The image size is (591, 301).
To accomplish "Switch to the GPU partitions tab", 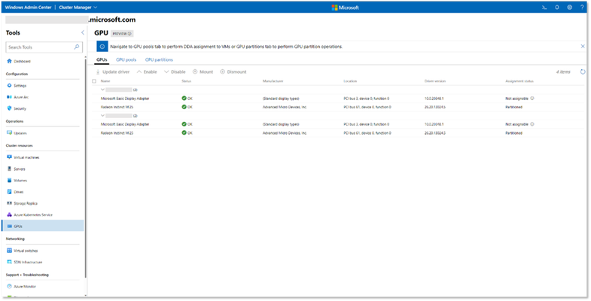I will click(x=159, y=60).
